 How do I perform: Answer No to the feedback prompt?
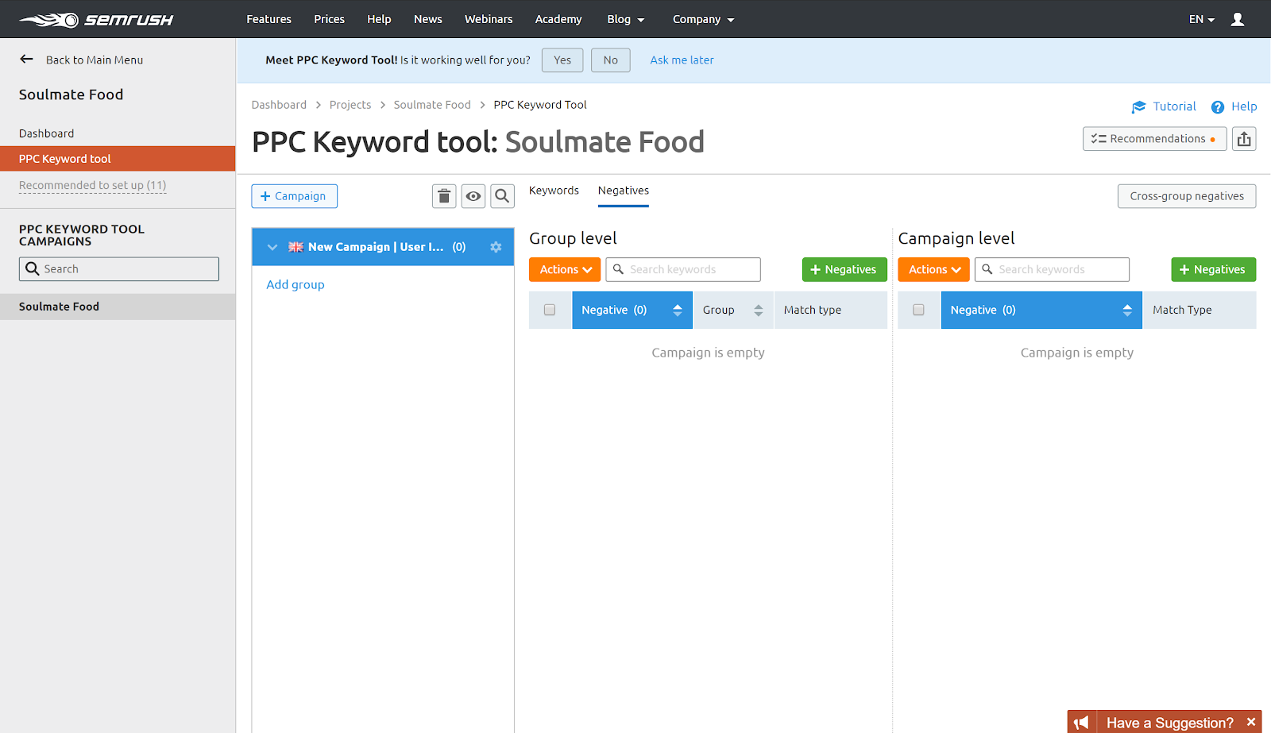610,60
